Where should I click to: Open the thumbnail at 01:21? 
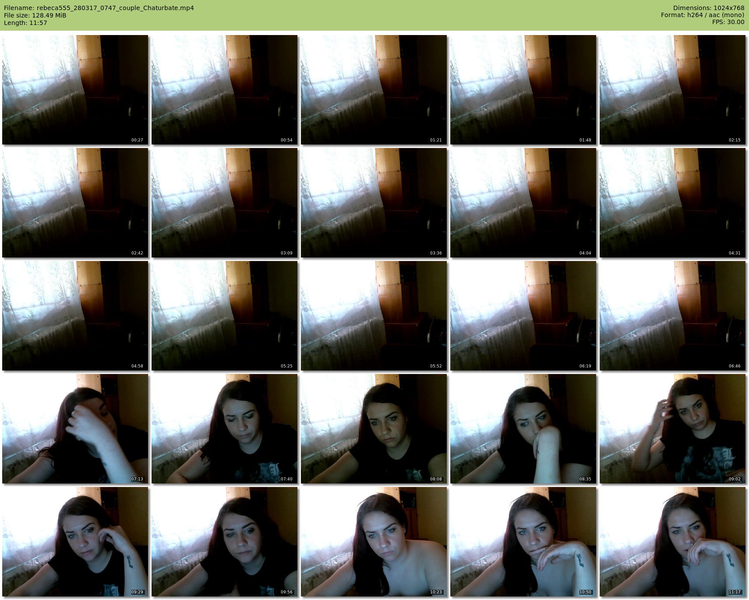374,90
